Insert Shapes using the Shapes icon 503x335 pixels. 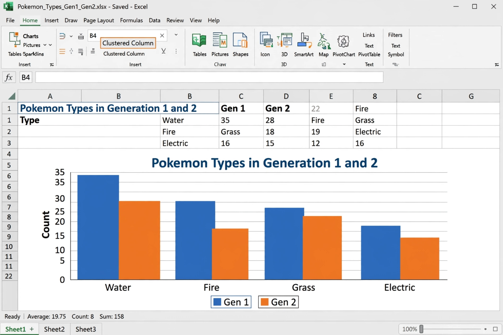click(x=240, y=41)
